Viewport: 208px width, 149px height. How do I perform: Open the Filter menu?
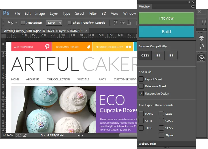point(93,14)
